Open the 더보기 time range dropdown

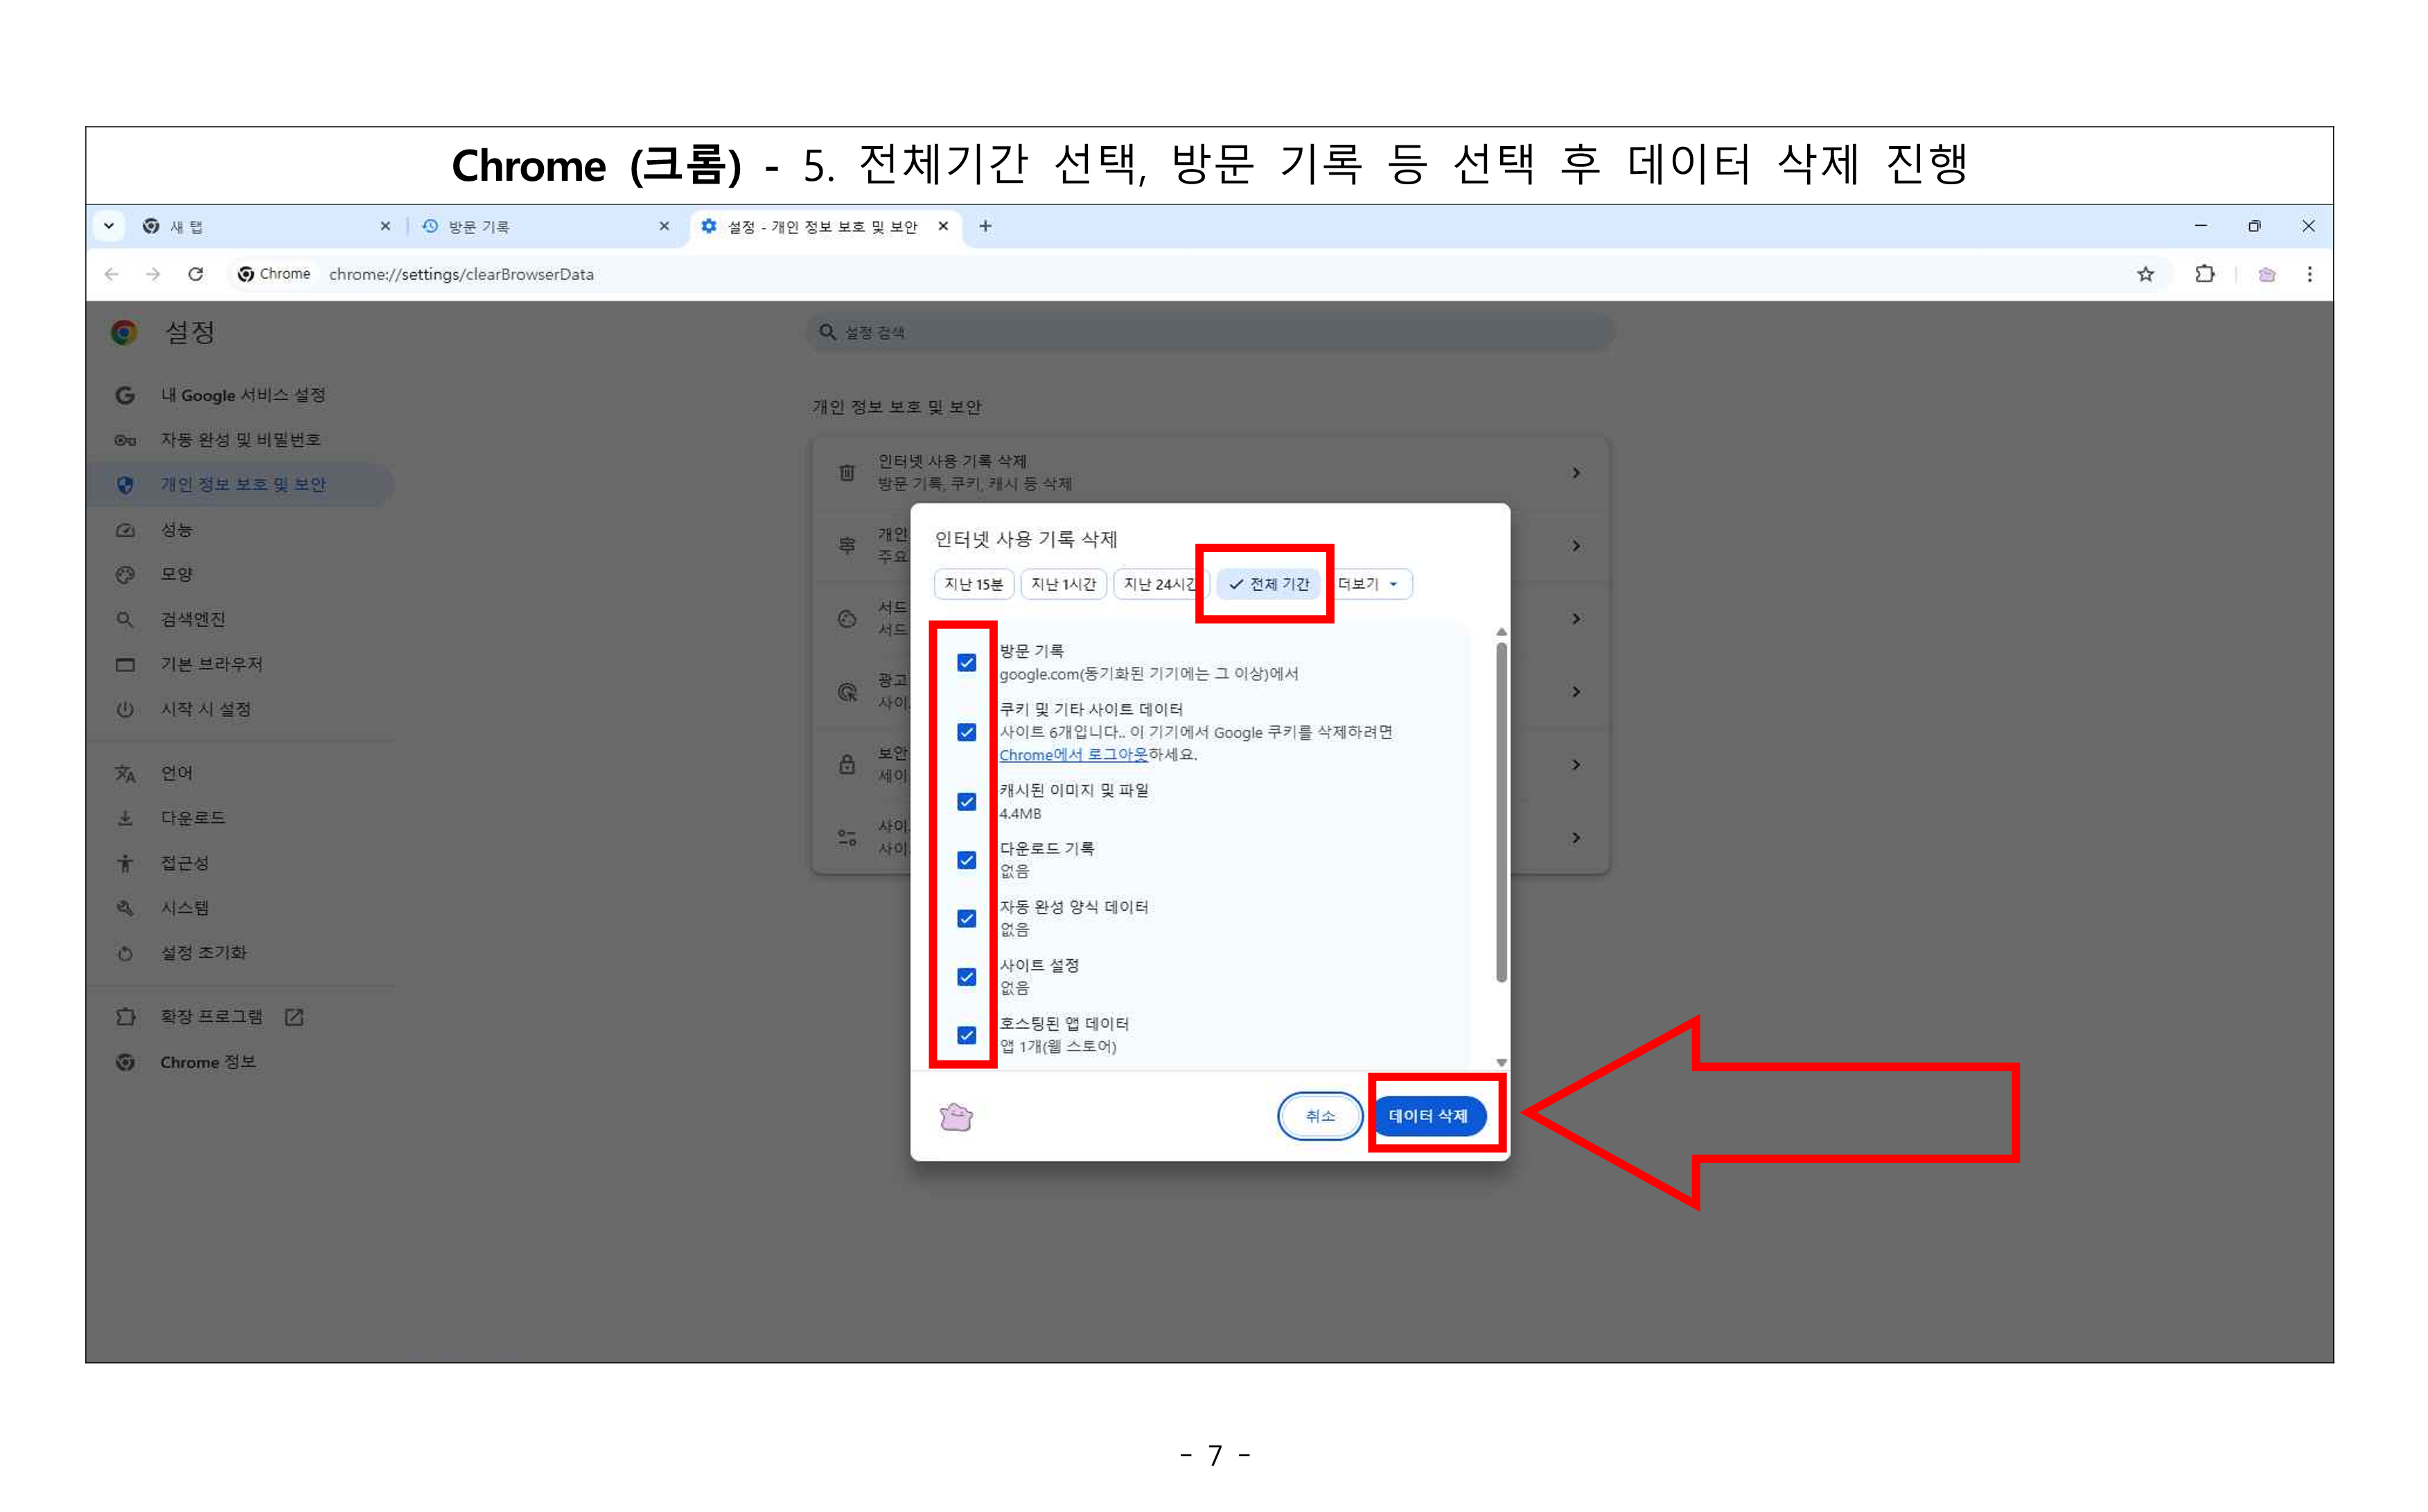(1371, 584)
